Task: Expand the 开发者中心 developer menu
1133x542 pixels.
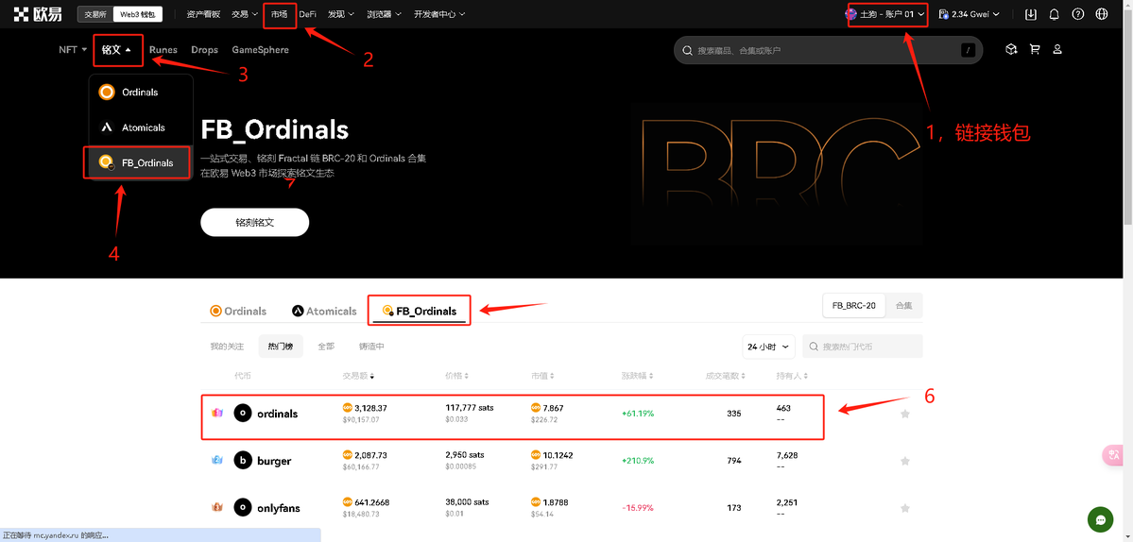Action: point(439,14)
